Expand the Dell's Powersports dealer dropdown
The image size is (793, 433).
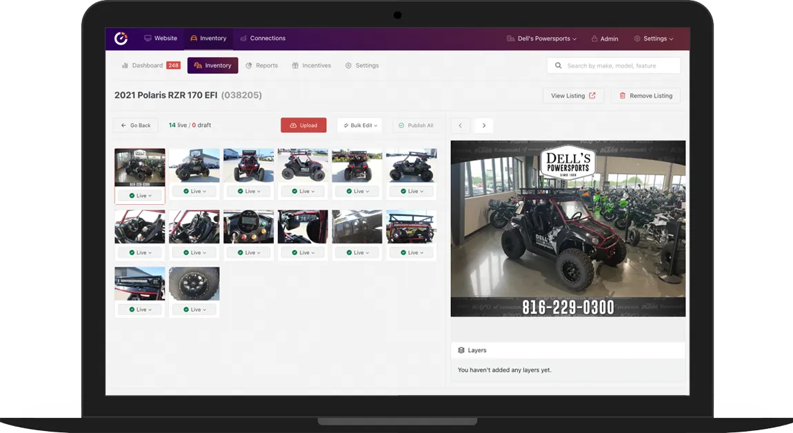pyautogui.click(x=541, y=39)
